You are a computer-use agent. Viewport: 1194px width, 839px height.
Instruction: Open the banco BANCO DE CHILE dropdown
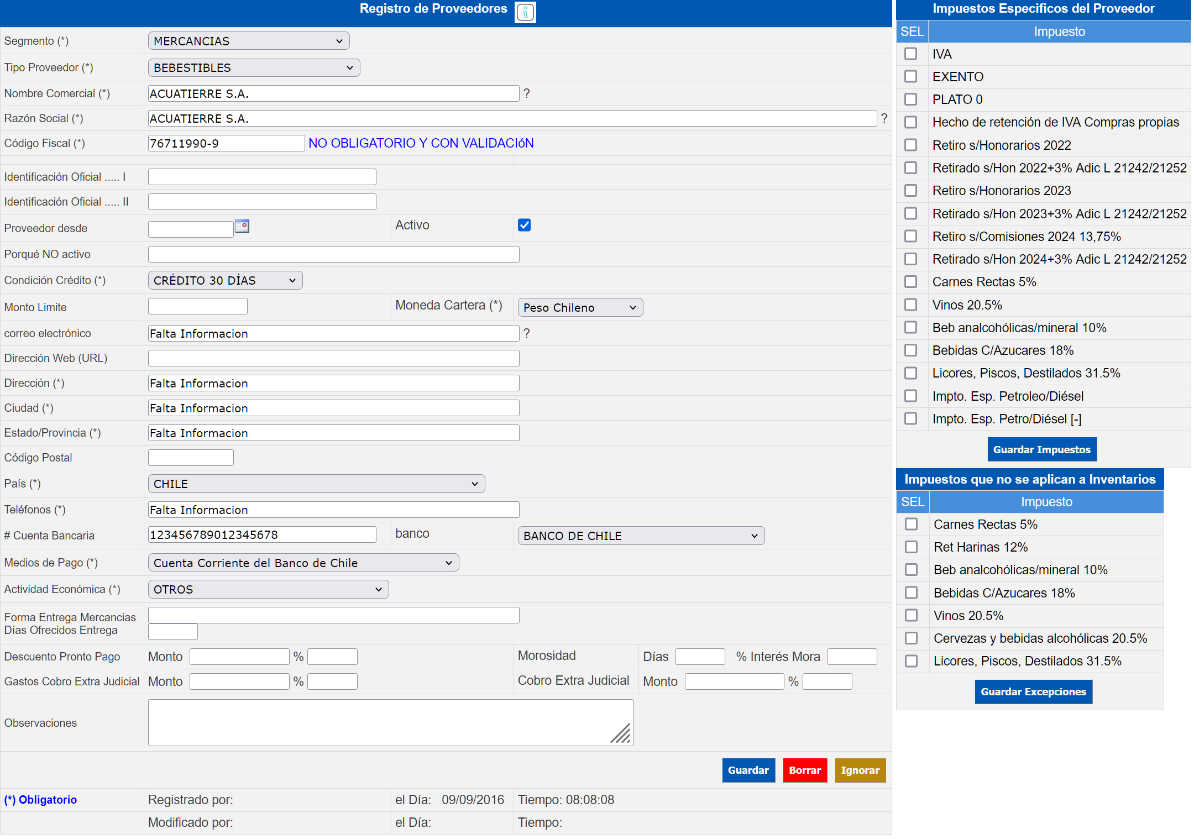(x=641, y=536)
